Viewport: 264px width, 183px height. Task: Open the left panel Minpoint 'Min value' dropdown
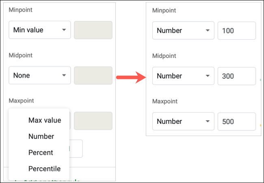point(39,30)
